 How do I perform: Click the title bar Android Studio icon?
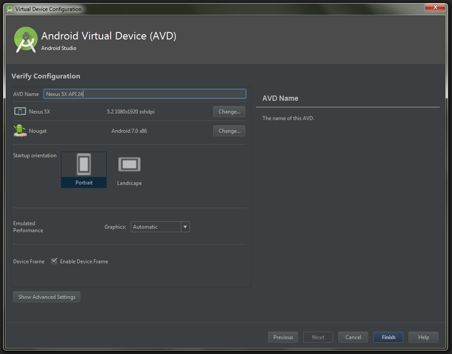tap(10, 9)
